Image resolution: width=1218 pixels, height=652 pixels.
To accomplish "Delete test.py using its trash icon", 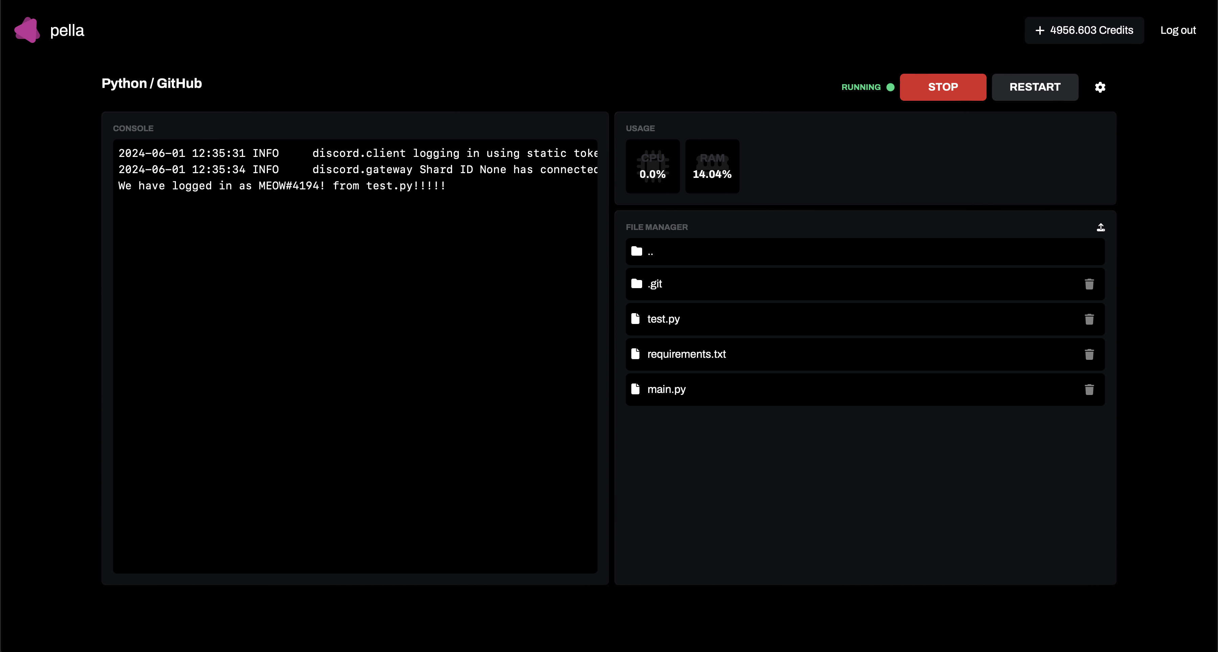I will [1089, 319].
